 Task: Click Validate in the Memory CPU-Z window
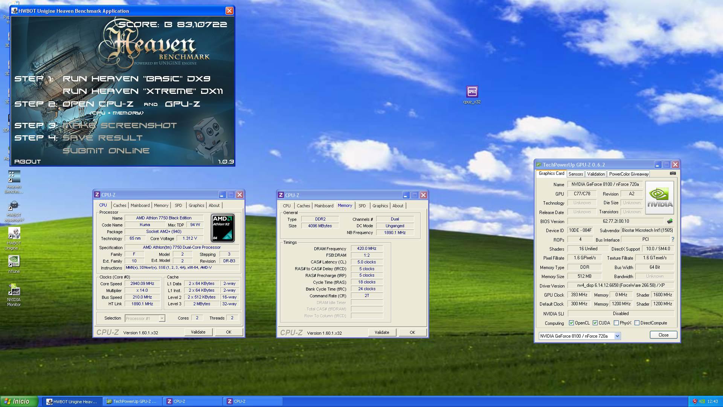pos(382,332)
